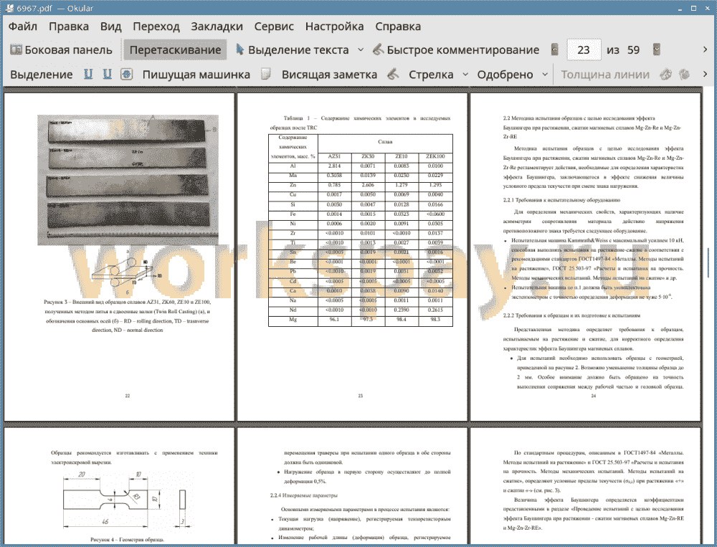The width and height of the screenshot is (717, 547).
Task: Click the 'Nd' row label in the table
Action: [293, 310]
